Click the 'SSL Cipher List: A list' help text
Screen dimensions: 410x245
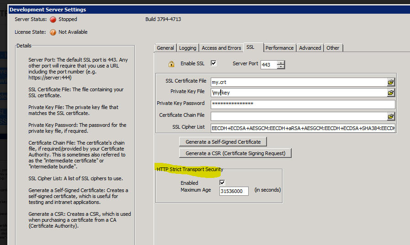coord(75,178)
